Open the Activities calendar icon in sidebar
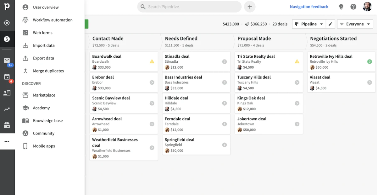 click(x=7, y=77)
